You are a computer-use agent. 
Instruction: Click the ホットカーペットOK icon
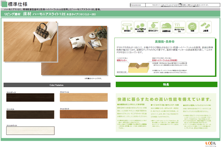point(179,27)
